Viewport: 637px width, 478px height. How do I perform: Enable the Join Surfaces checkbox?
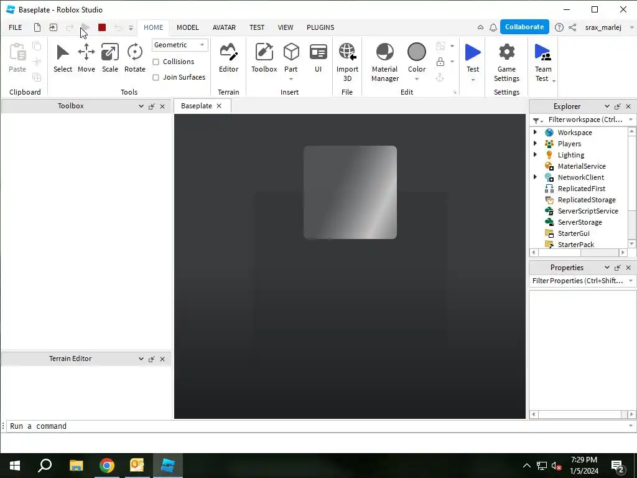(156, 77)
